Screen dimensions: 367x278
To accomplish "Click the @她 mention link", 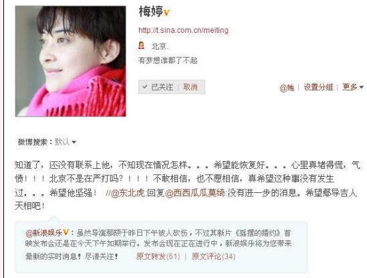I will pyautogui.click(x=287, y=88).
